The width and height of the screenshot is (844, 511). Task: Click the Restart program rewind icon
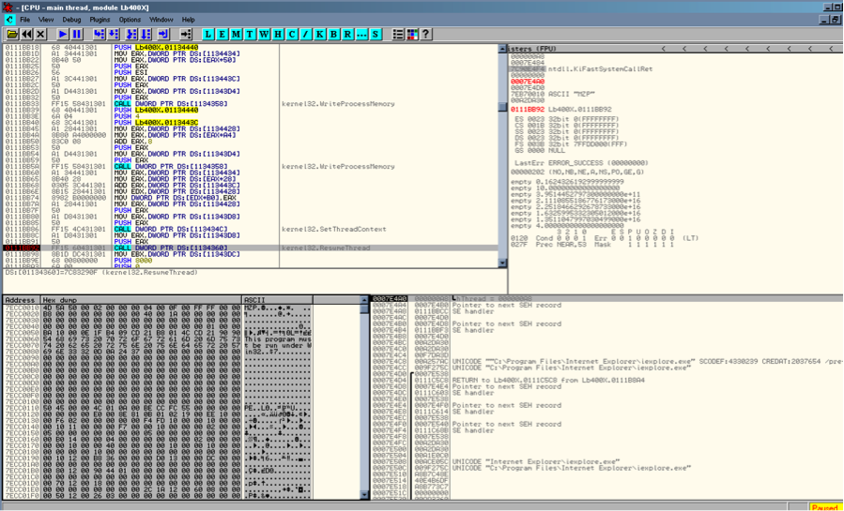click(x=26, y=35)
